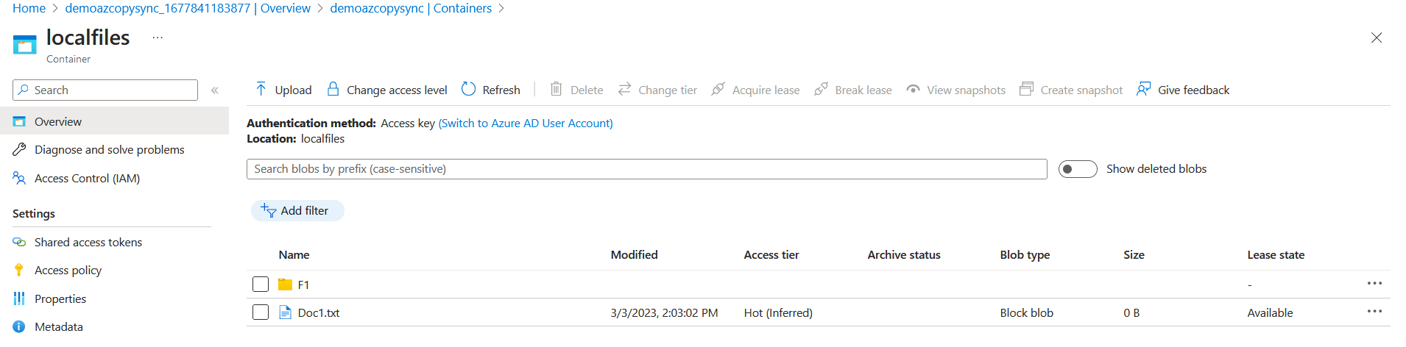This screenshot has height=347, width=1406.
Task: Click the Diagnose and solve problems wrench icon
Action: [19, 149]
